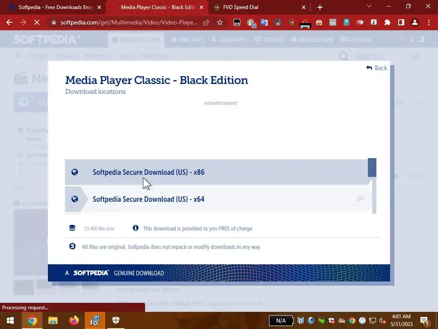This screenshot has height=329, width=438.
Task: Click the 'goog' badge extension icon
Action: [x=305, y=23]
